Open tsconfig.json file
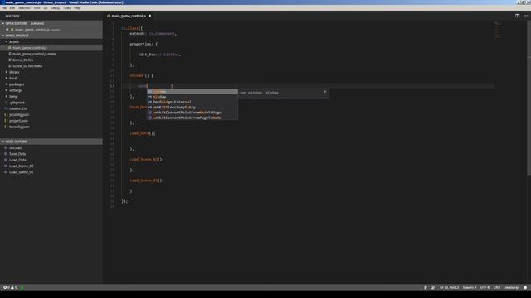This screenshot has height=298, width=531. [x=51, y=127]
